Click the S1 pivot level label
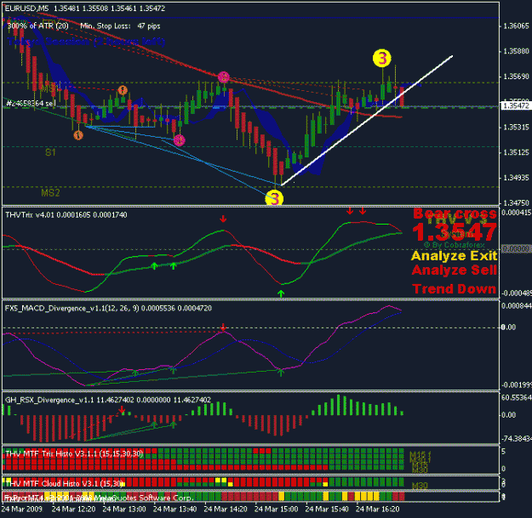This screenshot has width=532, height=518. [x=50, y=152]
